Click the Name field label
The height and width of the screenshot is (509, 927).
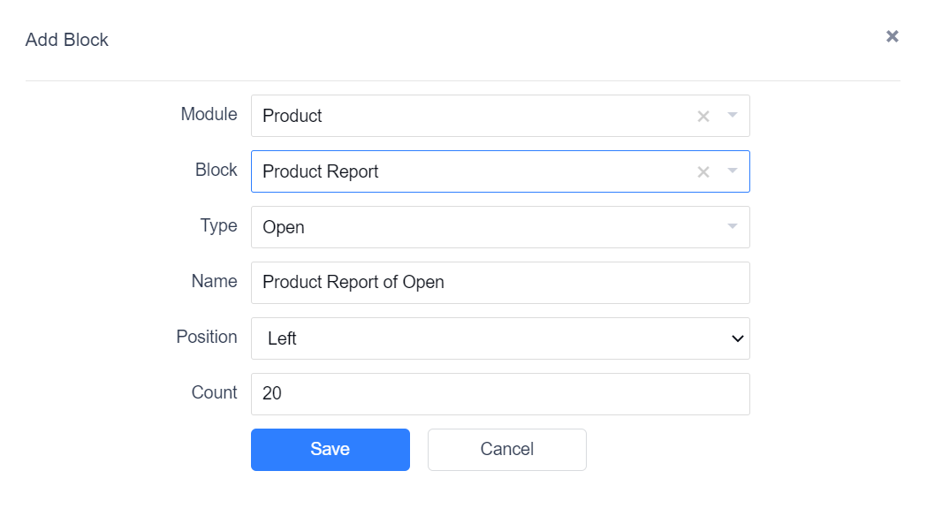coord(214,281)
